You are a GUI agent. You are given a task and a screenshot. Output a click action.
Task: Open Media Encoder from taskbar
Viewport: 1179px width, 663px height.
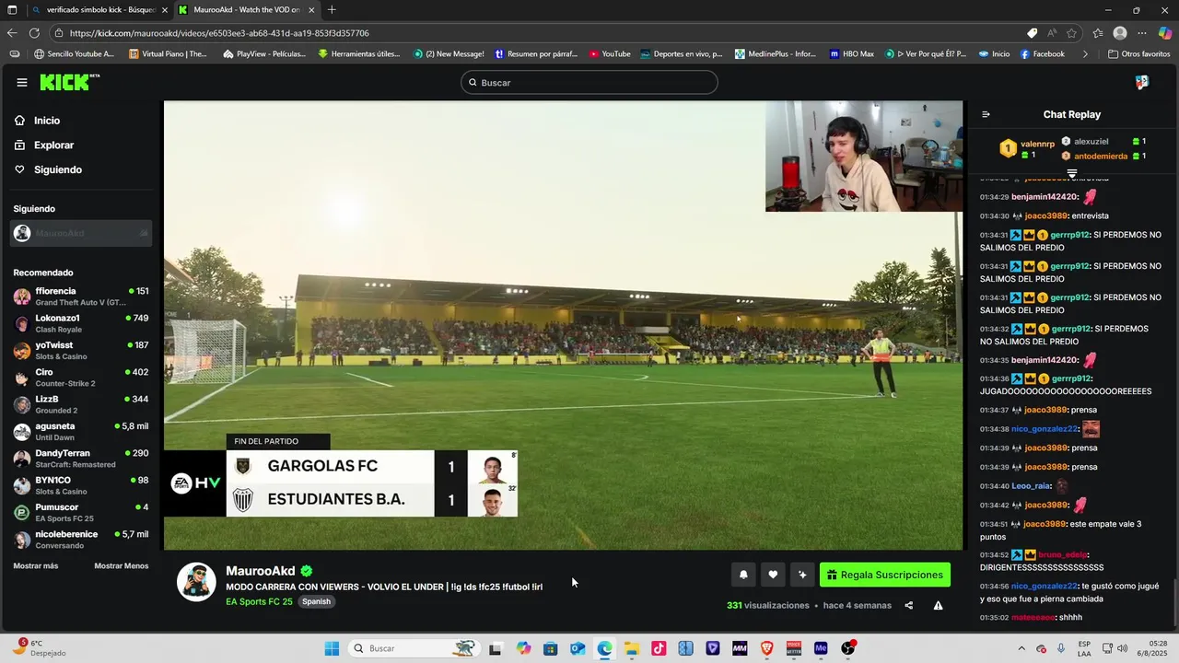pos(821,648)
